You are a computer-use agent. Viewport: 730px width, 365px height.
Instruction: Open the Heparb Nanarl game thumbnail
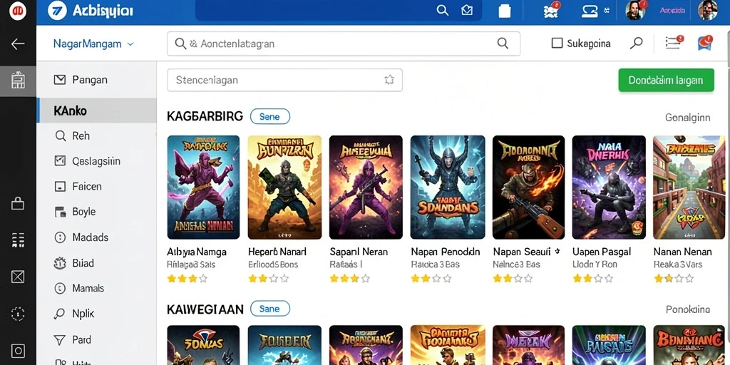(x=284, y=187)
